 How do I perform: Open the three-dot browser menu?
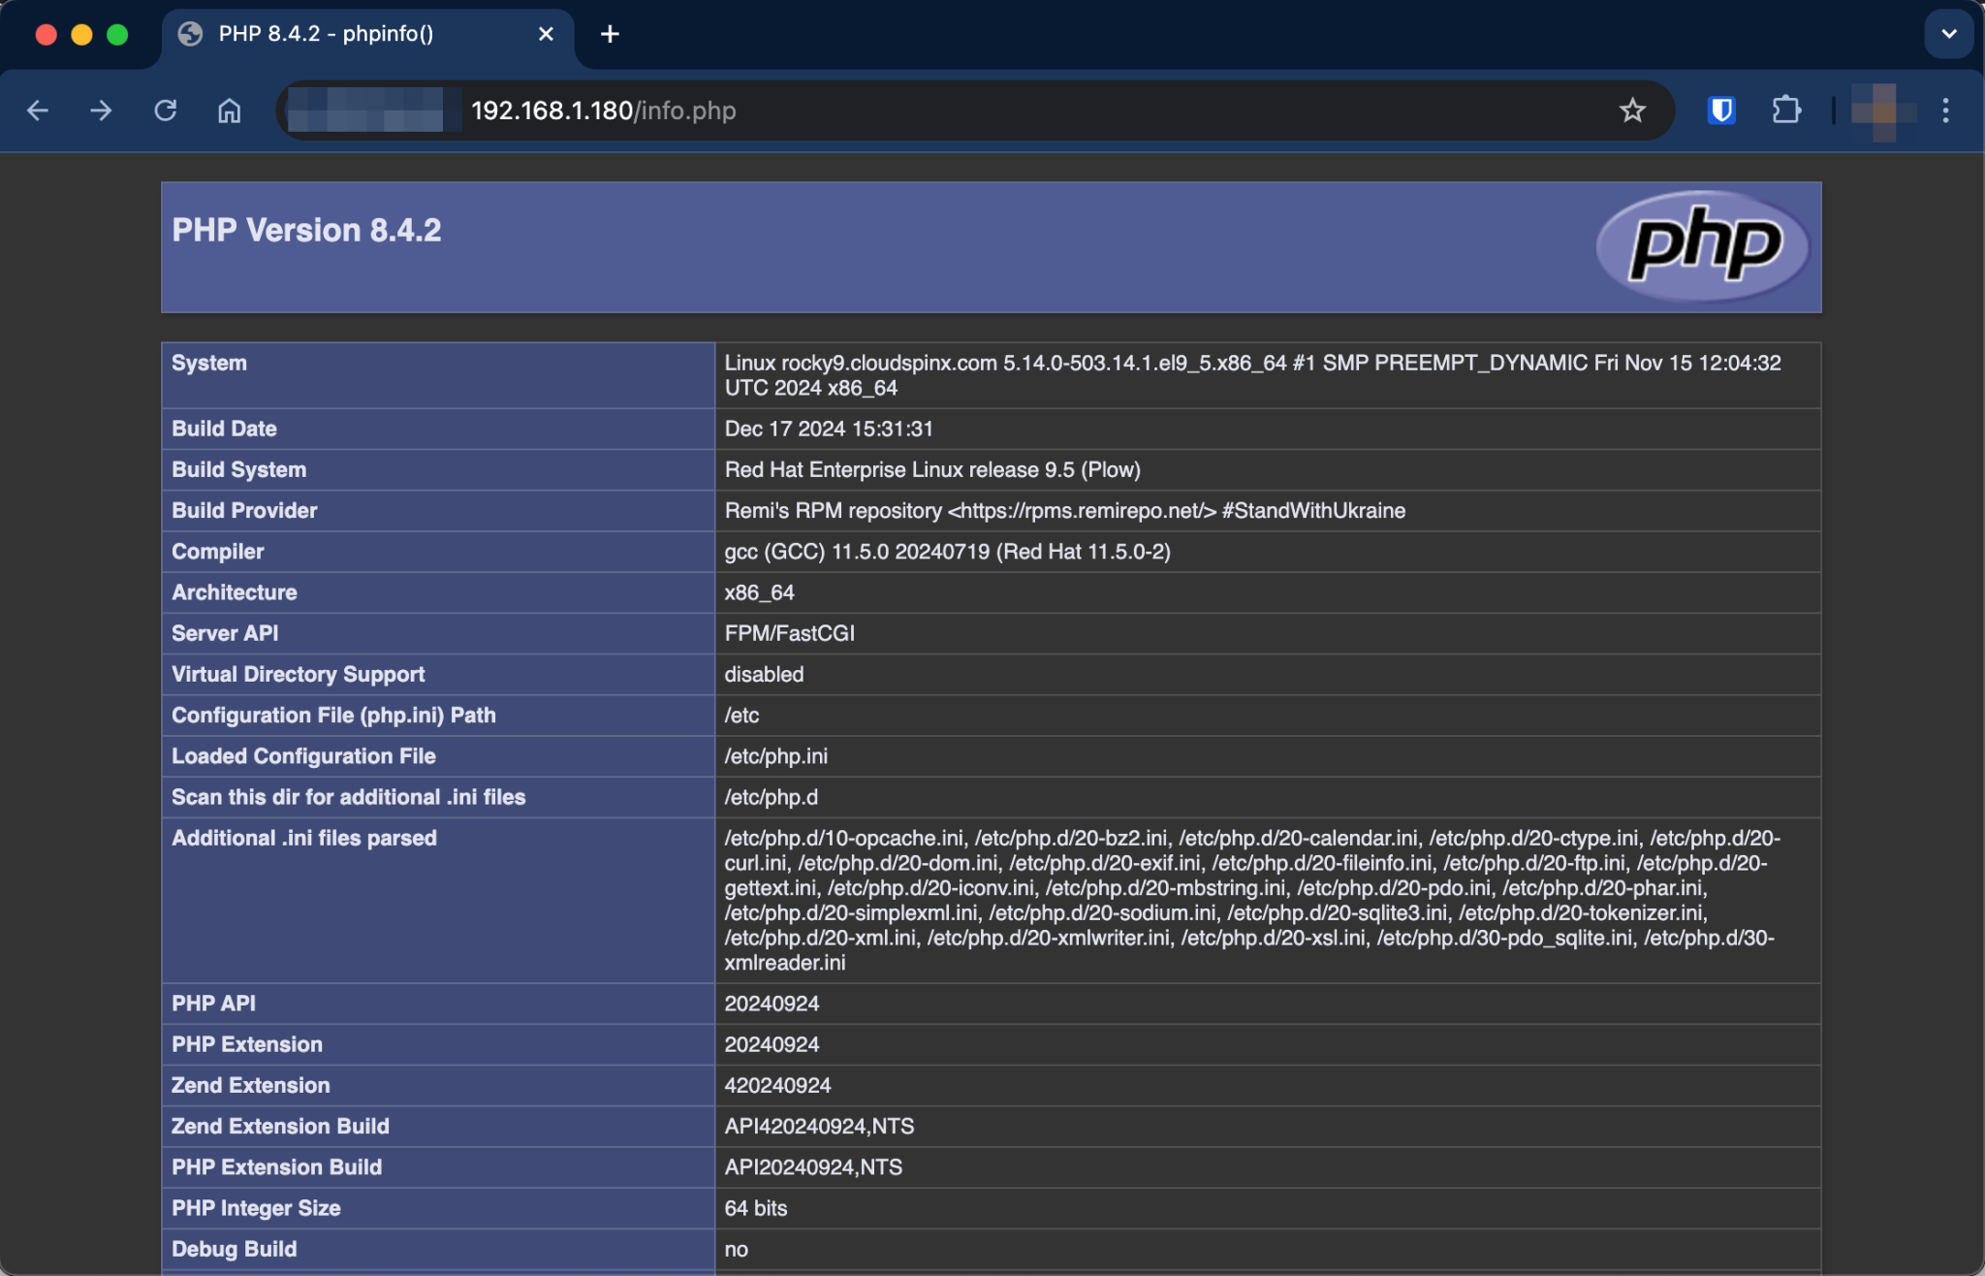coord(1944,110)
